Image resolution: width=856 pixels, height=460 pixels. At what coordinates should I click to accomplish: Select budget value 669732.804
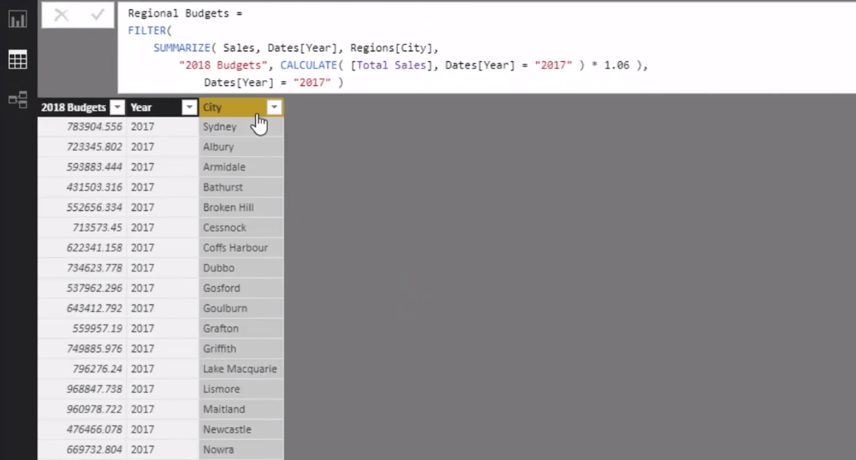pos(82,449)
